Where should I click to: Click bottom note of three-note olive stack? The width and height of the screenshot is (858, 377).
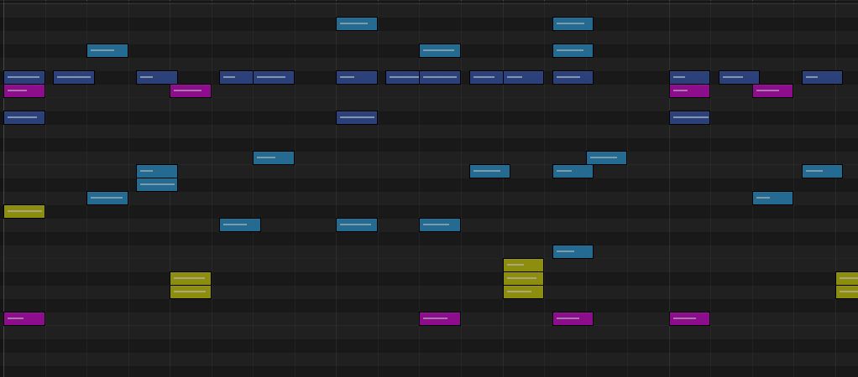(523, 292)
